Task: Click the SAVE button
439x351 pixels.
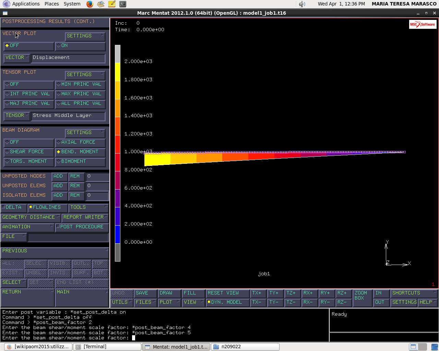Action: [146, 293]
